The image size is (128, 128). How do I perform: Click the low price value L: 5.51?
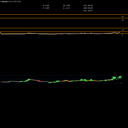pyautogui.click(x=66, y=8)
